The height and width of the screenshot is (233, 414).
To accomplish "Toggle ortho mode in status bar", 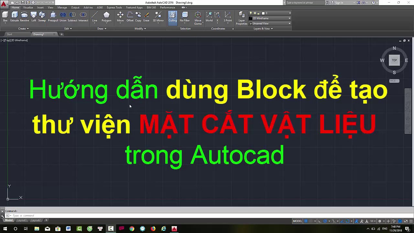I will pos(320,221).
